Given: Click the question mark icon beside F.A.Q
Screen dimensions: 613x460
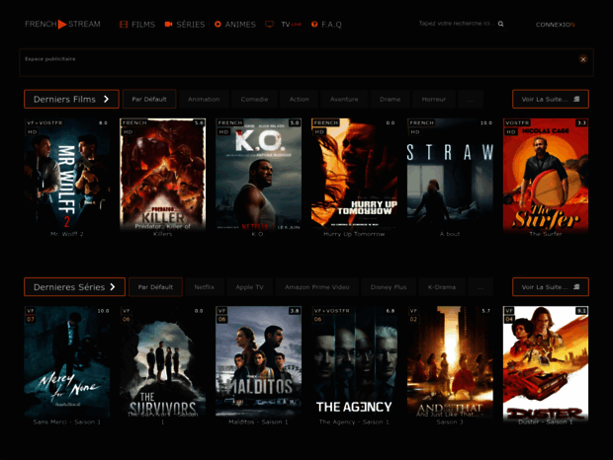Looking at the screenshot, I should coord(314,25).
